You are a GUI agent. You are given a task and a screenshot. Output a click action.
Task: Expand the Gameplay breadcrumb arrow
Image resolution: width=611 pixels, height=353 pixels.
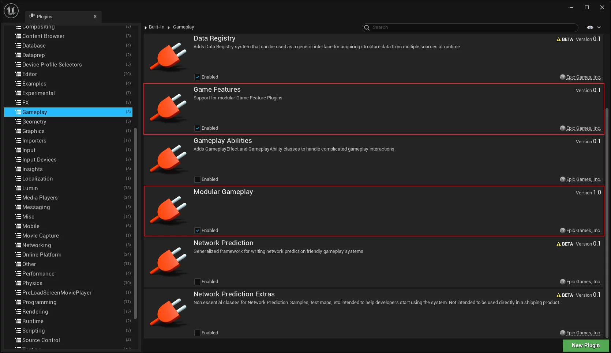click(169, 27)
